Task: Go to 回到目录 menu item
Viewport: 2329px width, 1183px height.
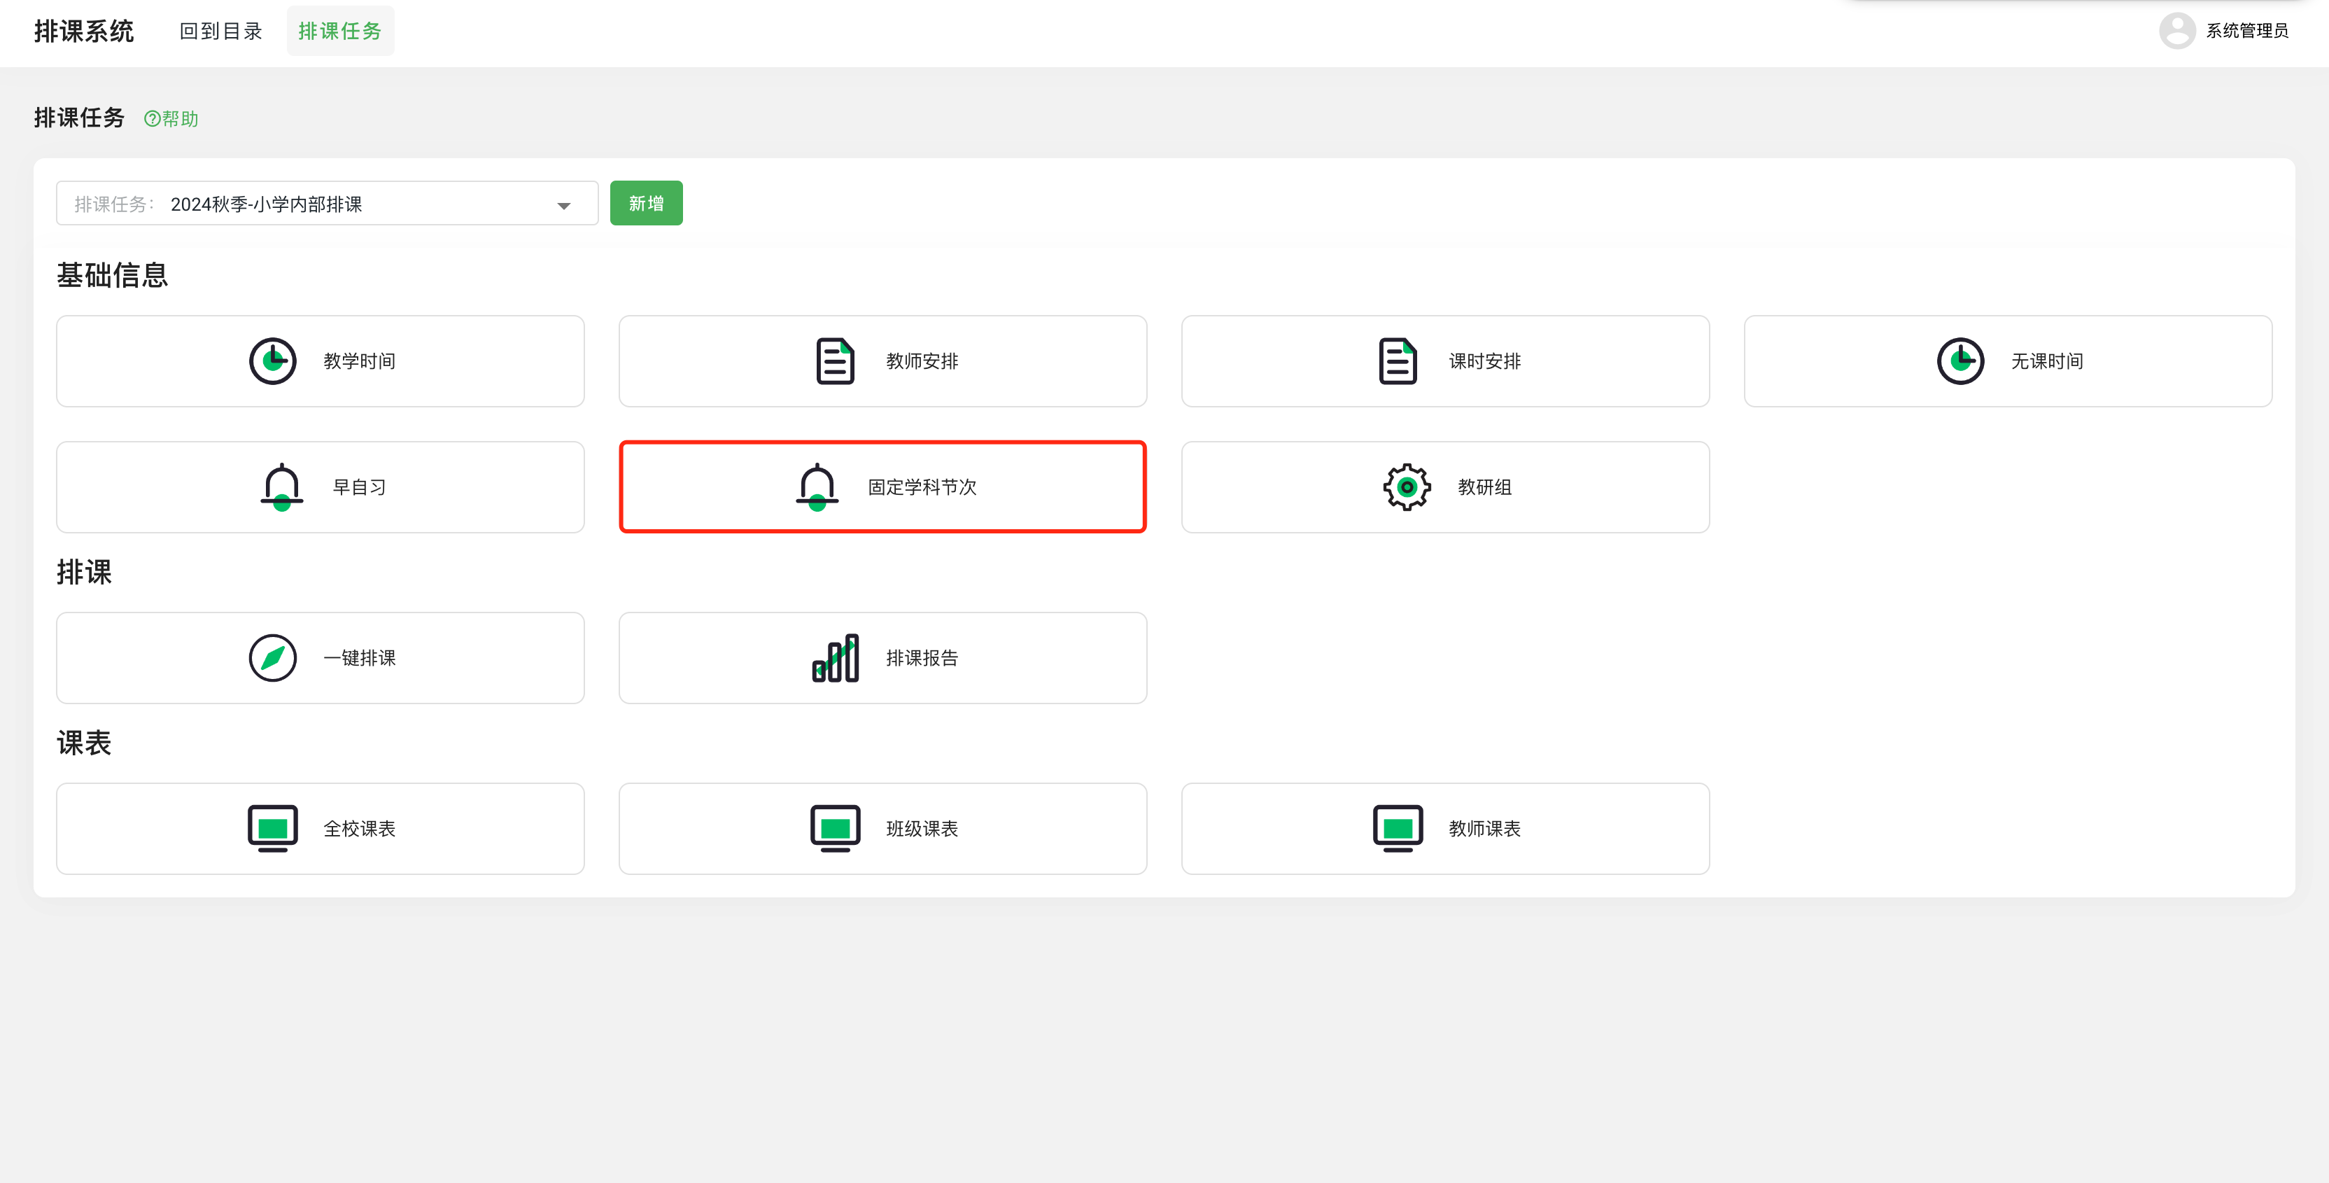Action: click(220, 31)
